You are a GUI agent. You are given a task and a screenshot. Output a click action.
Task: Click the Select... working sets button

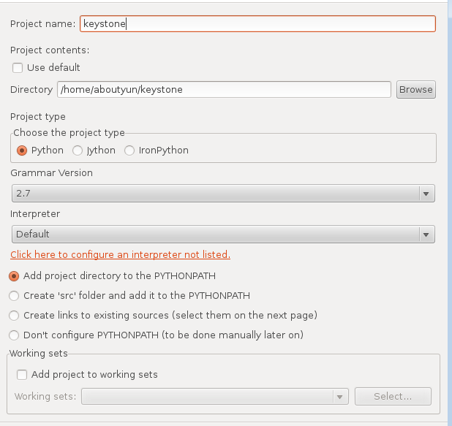click(393, 397)
